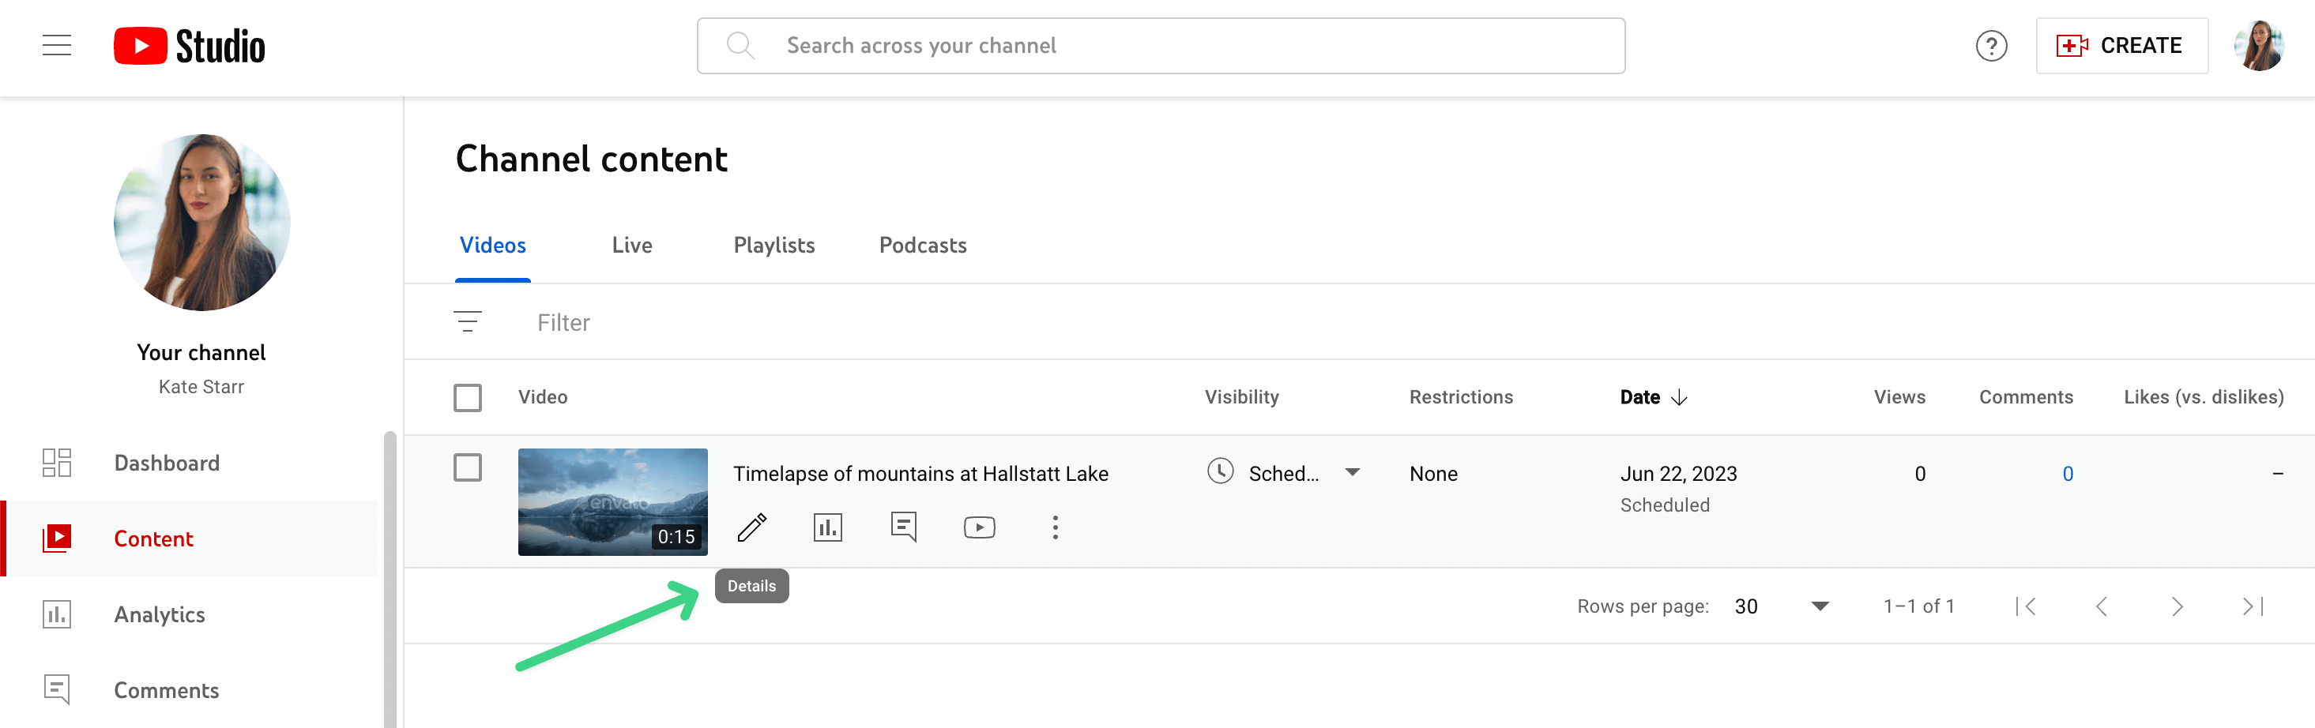Click the sidebar scrollbar
This screenshot has width=2315, height=728.
point(390,579)
